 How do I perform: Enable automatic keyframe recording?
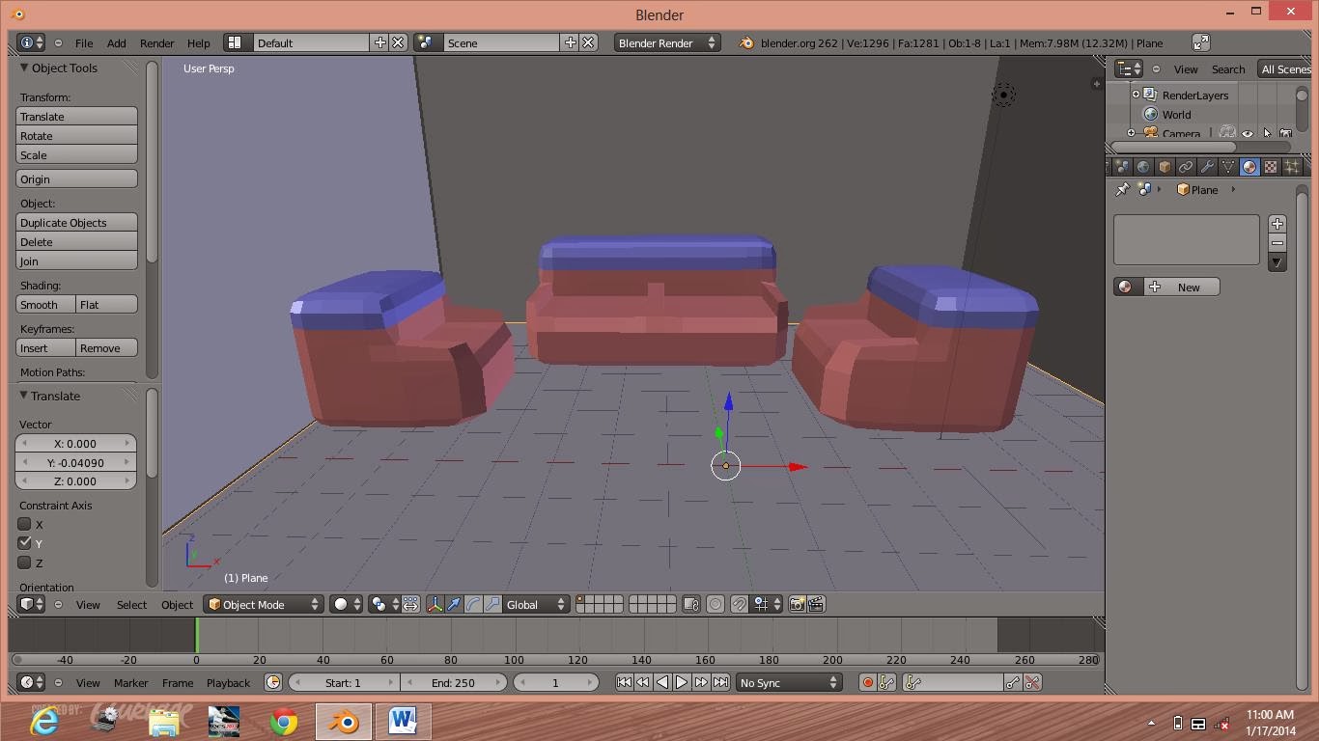[868, 682]
